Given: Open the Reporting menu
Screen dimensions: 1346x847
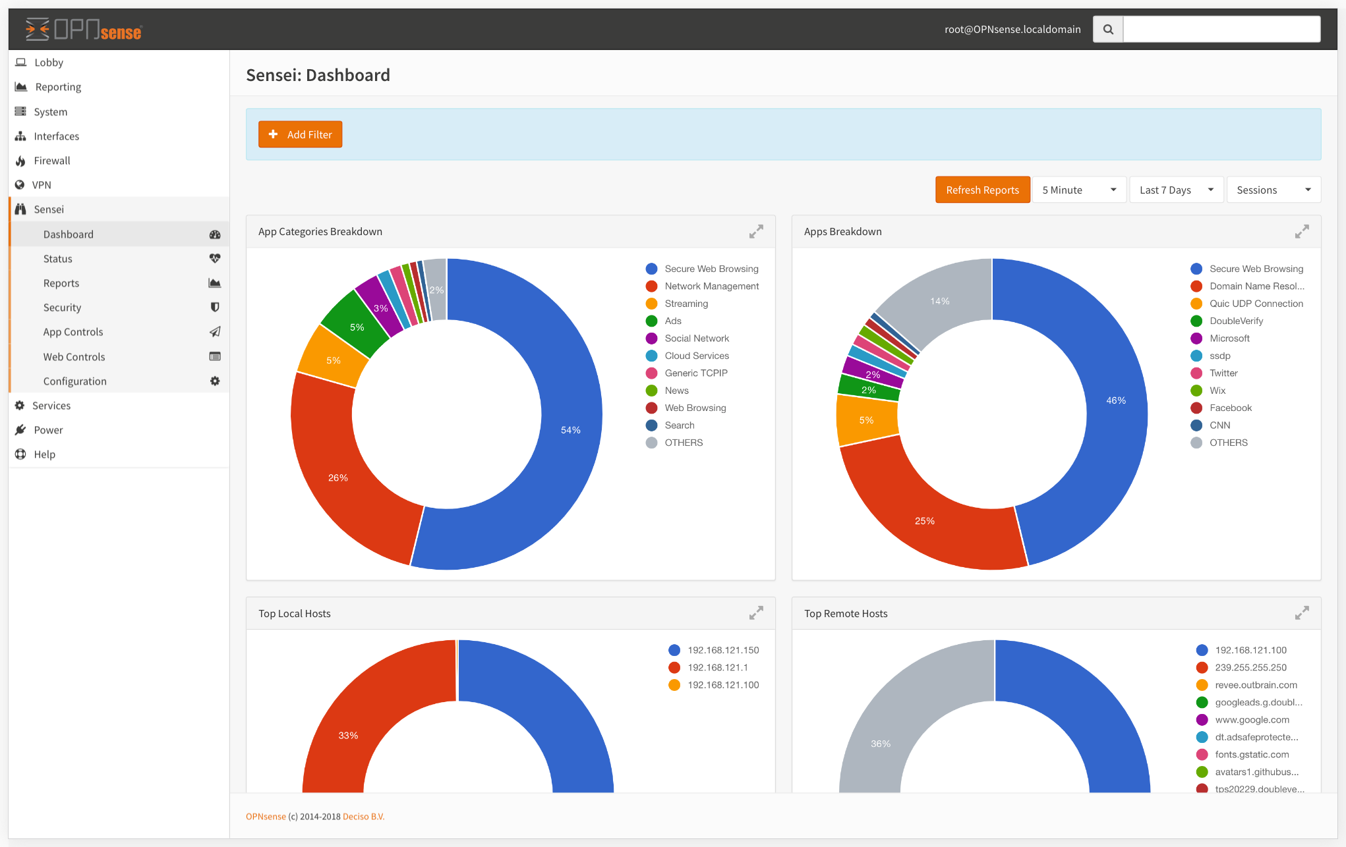Looking at the screenshot, I should 119,86.
